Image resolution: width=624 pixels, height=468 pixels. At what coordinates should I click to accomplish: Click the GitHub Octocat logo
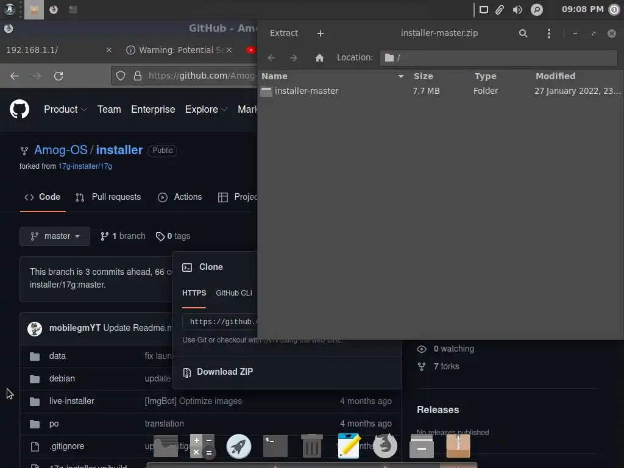pyautogui.click(x=19, y=110)
